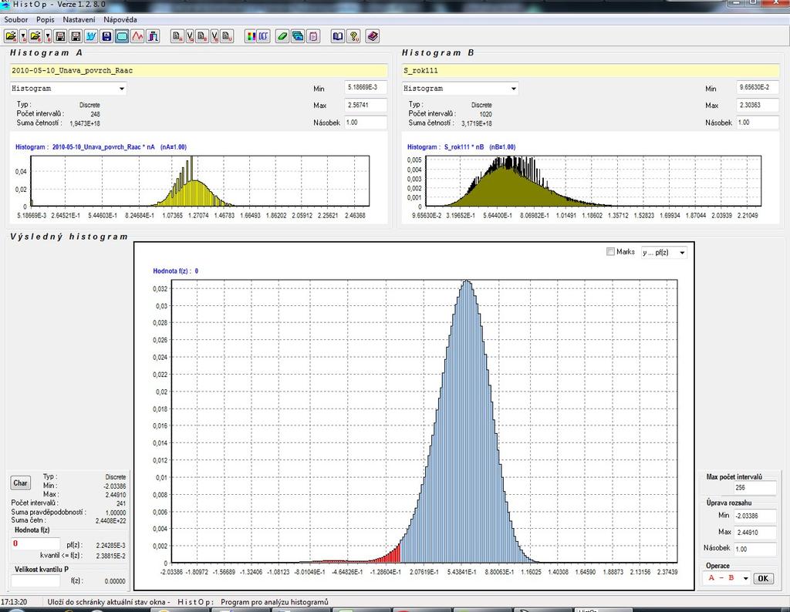Edit Histogram A Max field
The width and height of the screenshot is (790, 612).
click(366, 105)
